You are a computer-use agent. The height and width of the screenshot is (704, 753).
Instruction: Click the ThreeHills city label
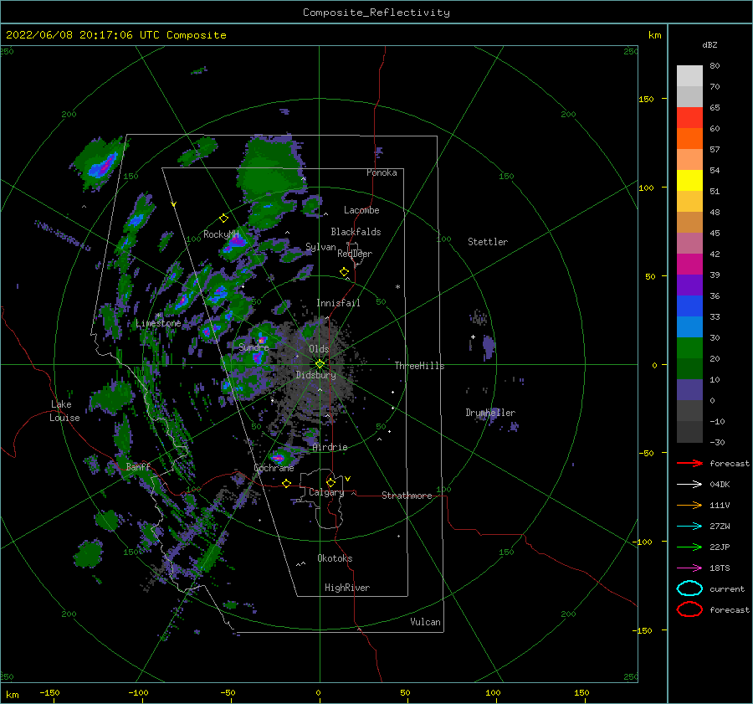pos(419,366)
